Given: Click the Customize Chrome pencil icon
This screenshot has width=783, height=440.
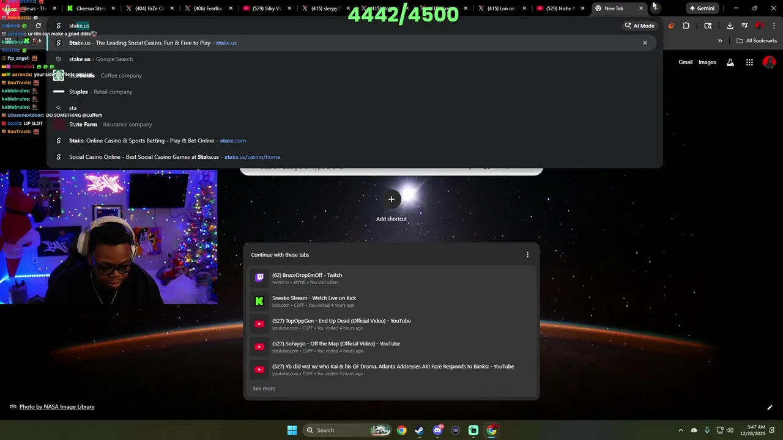Looking at the screenshot, I should pyautogui.click(x=770, y=407).
